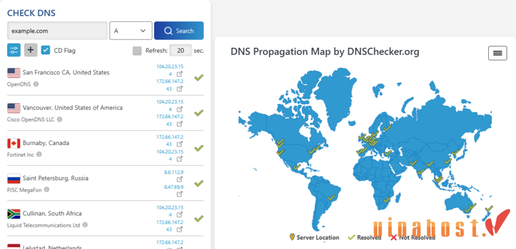Image resolution: width=516 pixels, height=249 pixels.
Task: Click the Vancouver resolved checkmark
Action: click(199, 113)
